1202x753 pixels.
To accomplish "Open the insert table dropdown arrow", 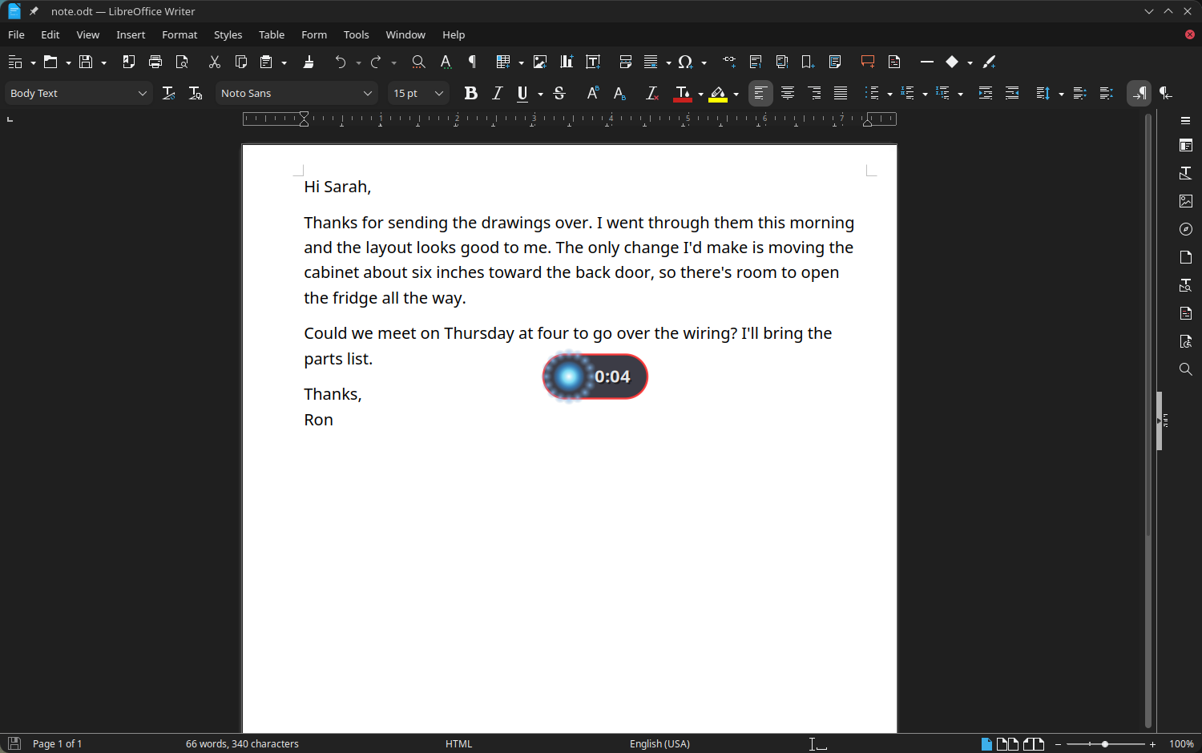I will [x=522, y=62].
